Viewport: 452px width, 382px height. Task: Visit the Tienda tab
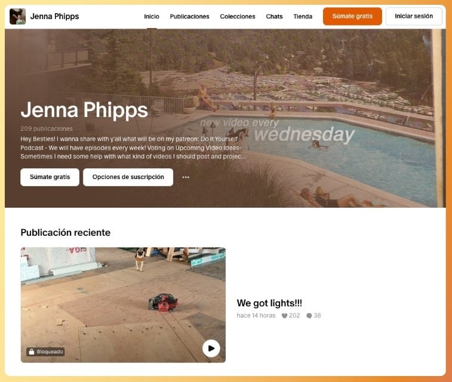303,17
